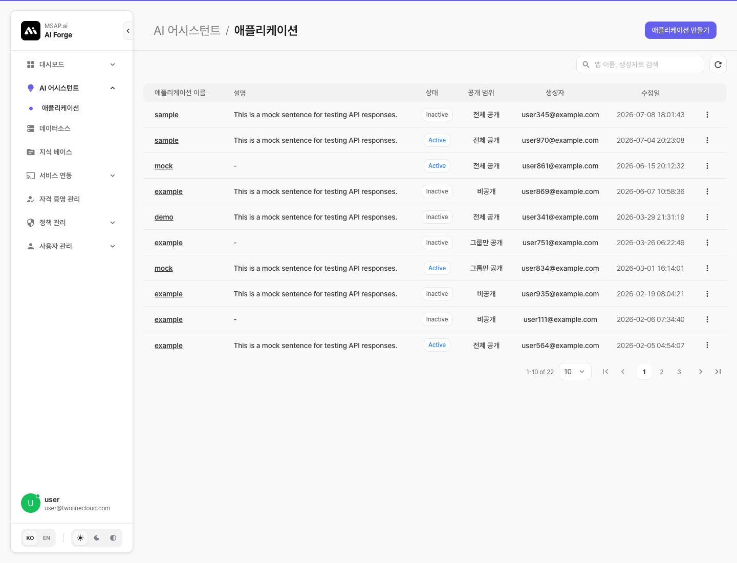Open the mock application by user861@example.com
Viewport: 737px width, 563px height.
pyautogui.click(x=164, y=166)
